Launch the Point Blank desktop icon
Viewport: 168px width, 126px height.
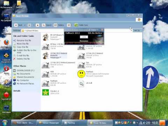coord(6,109)
